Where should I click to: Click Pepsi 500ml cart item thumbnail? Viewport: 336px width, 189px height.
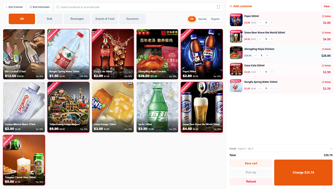pyautogui.click(x=236, y=20)
